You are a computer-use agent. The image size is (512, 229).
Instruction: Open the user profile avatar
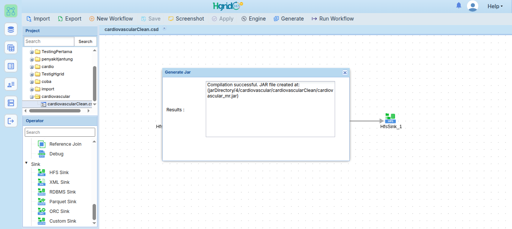coord(473,6)
